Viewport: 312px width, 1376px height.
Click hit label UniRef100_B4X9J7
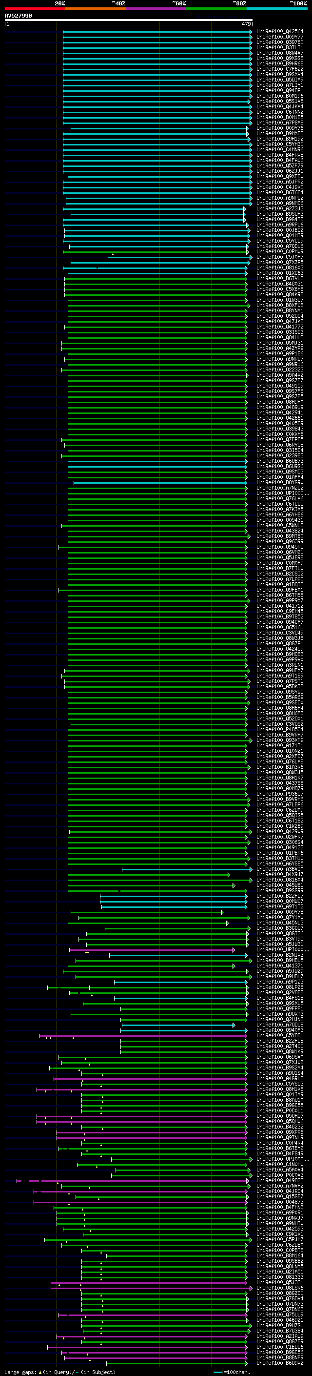[x=279, y=875]
